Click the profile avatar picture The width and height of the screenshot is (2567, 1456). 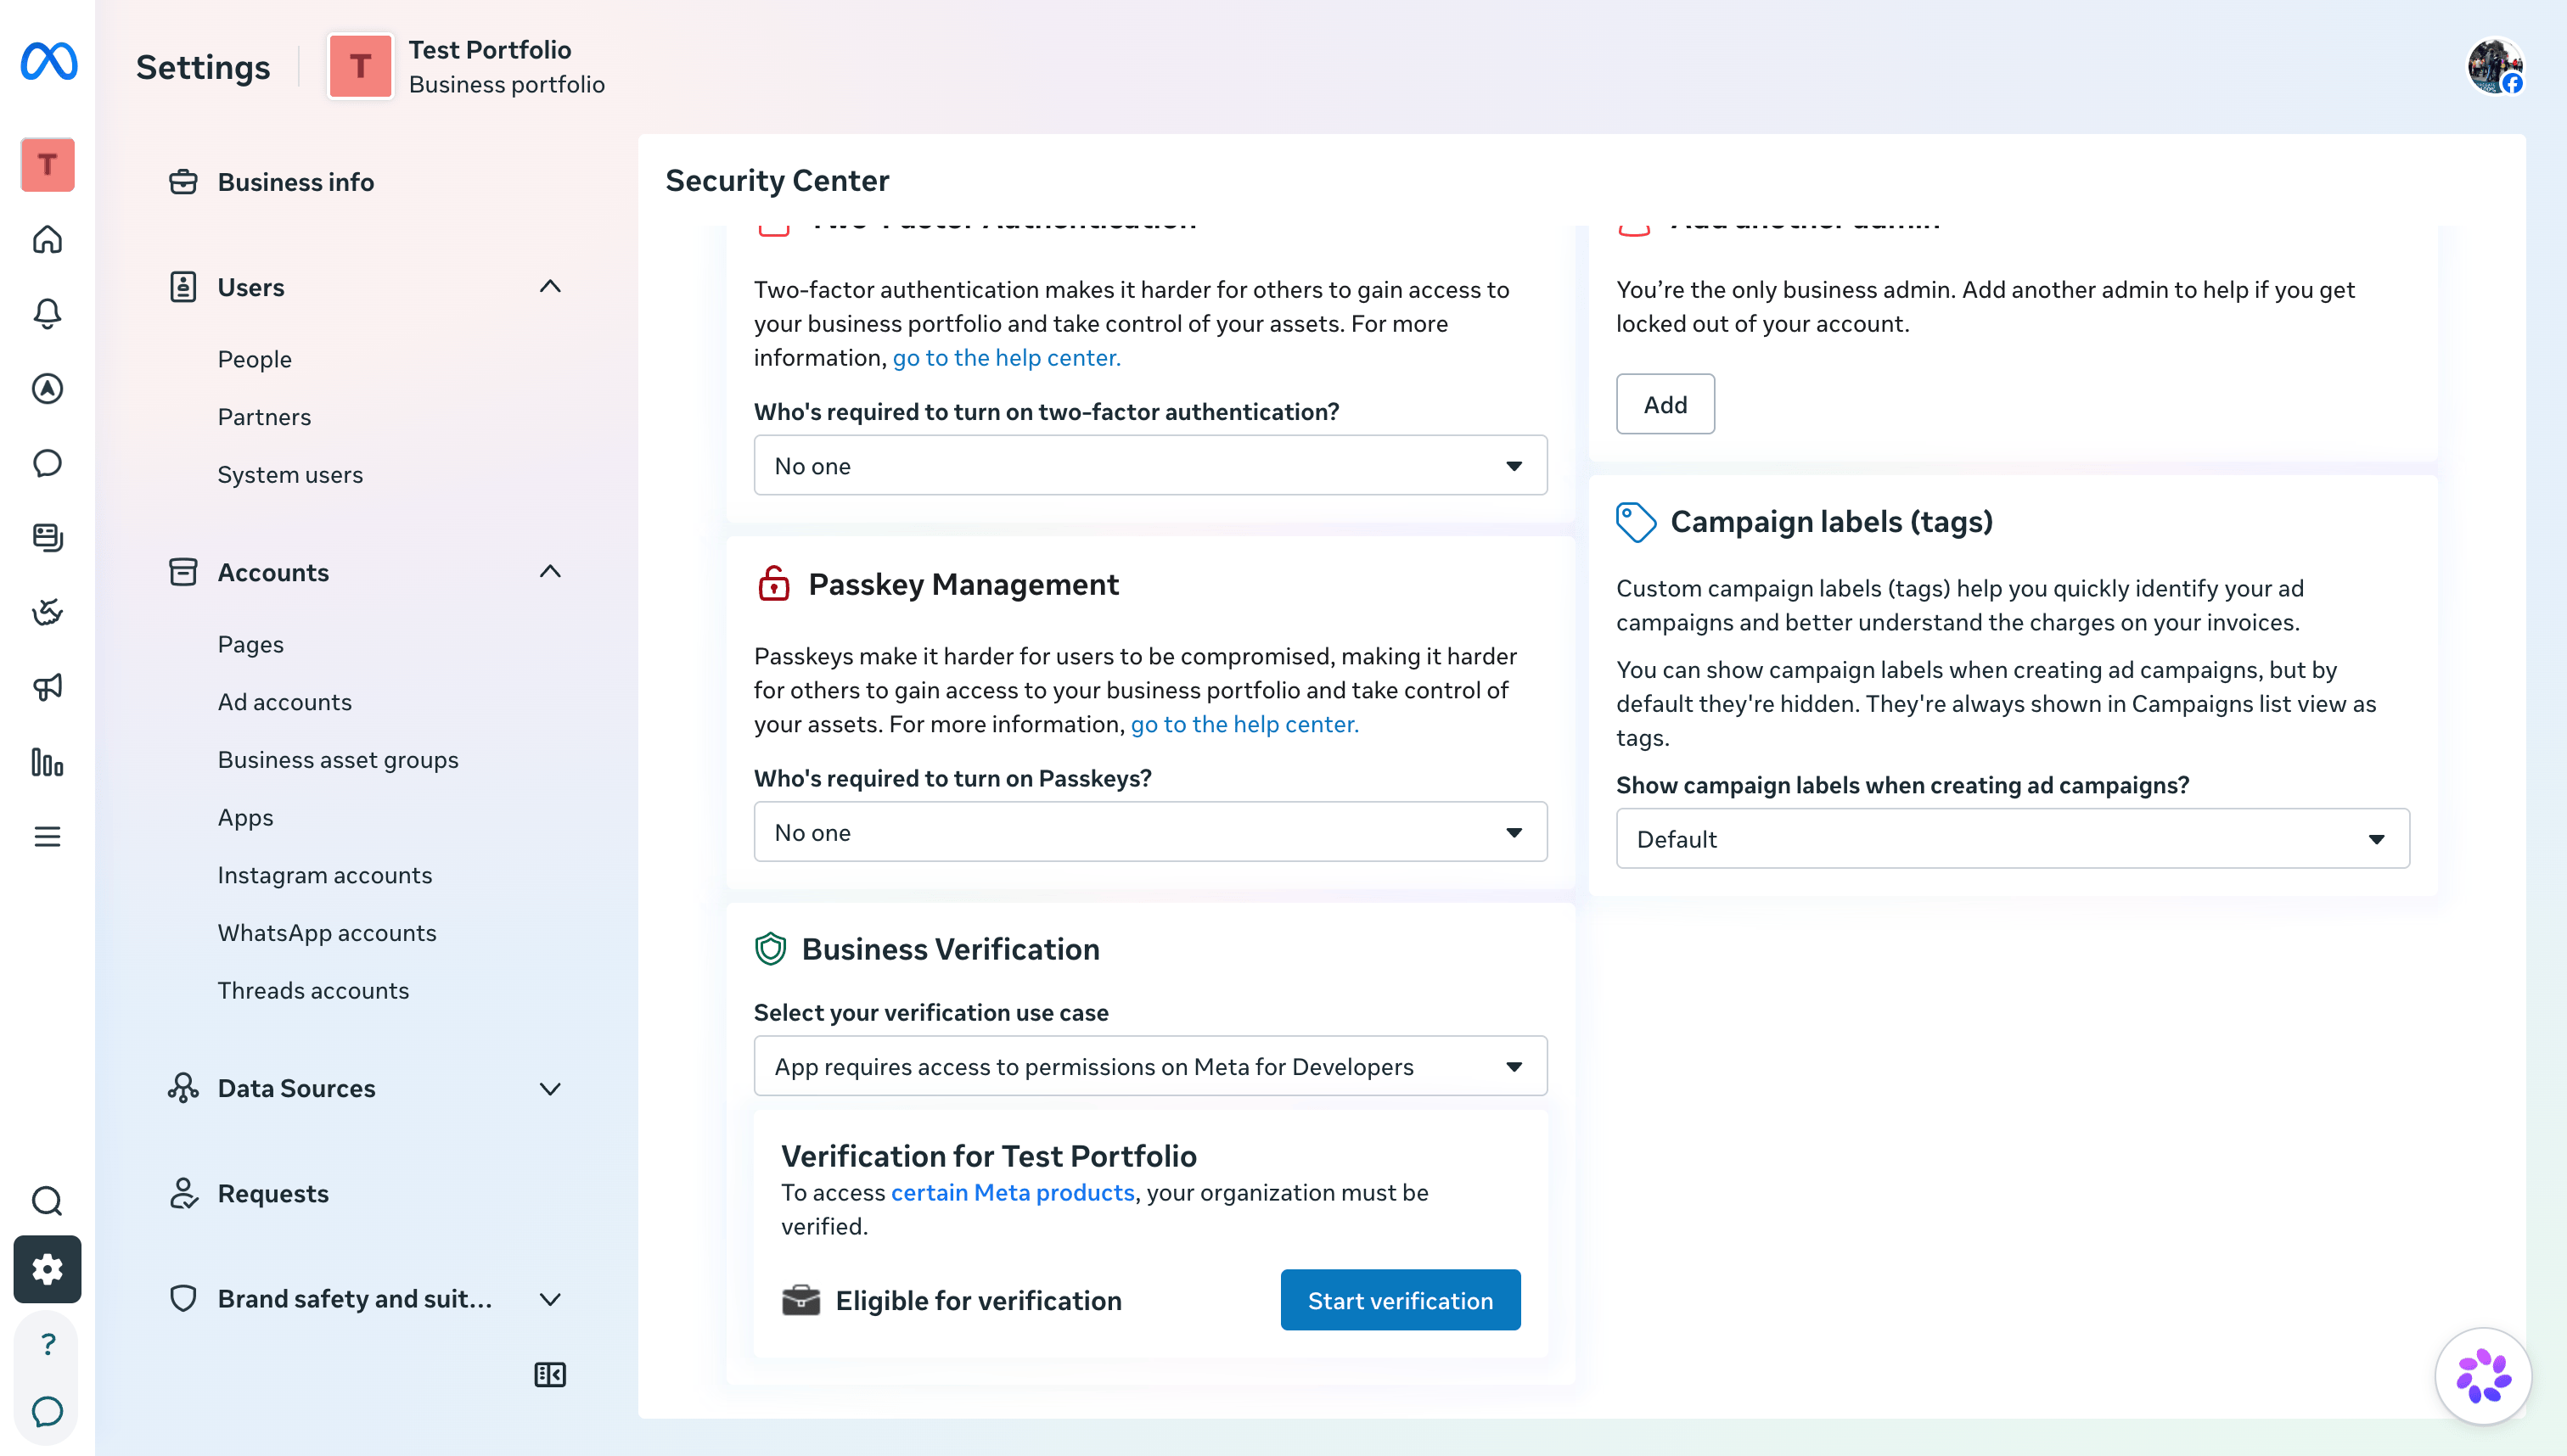2494,66
